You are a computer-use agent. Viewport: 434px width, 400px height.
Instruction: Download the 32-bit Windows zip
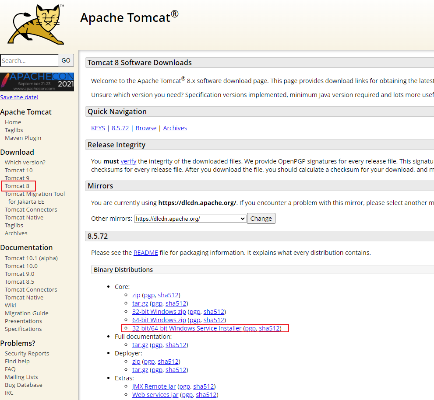click(159, 312)
